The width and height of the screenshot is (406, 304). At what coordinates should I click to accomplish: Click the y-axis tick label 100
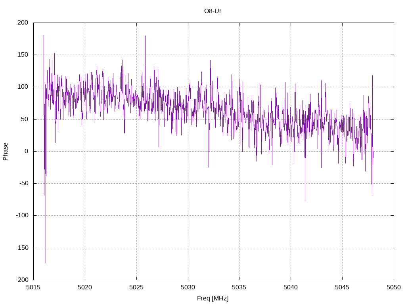pyautogui.click(x=23, y=87)
